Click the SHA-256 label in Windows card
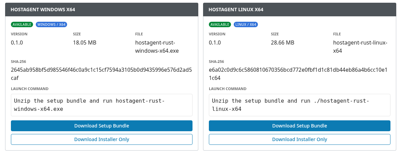 (x=18, y=62)
